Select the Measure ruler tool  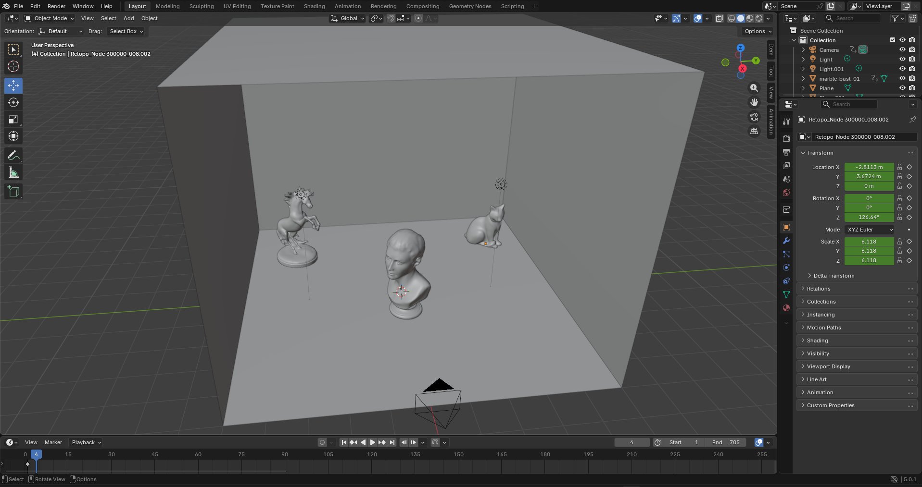pyautogui.click(x=13, y=172)
